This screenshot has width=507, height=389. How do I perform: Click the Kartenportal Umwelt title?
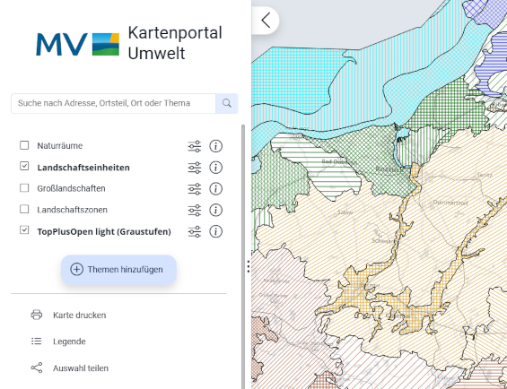175,43
